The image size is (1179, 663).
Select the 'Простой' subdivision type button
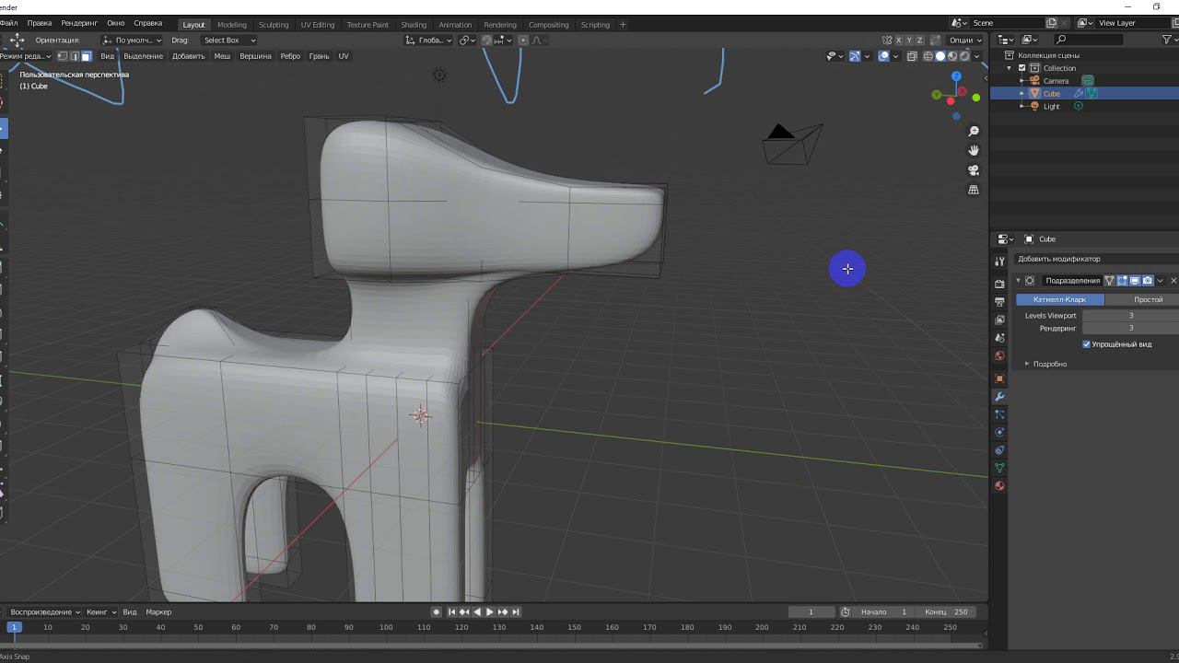[1147, 299]
